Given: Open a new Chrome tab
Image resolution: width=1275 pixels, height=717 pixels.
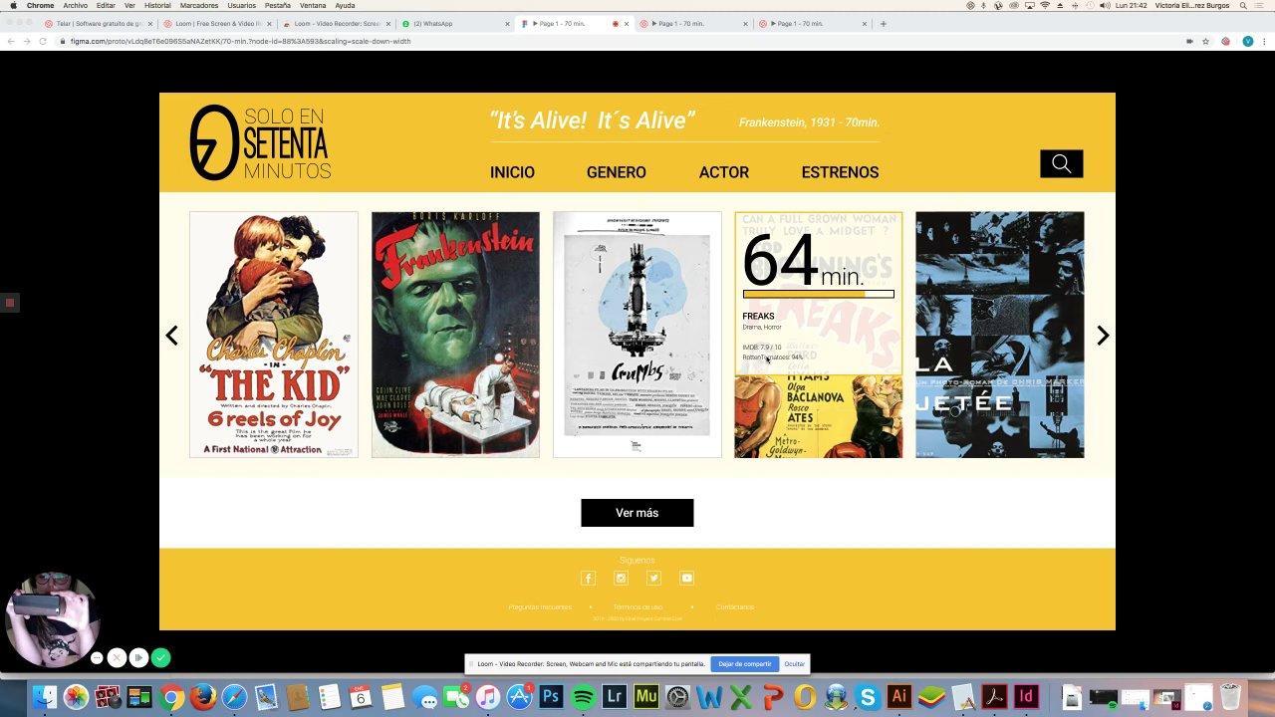Looking at the screenshot, I should tap(883, 24).
